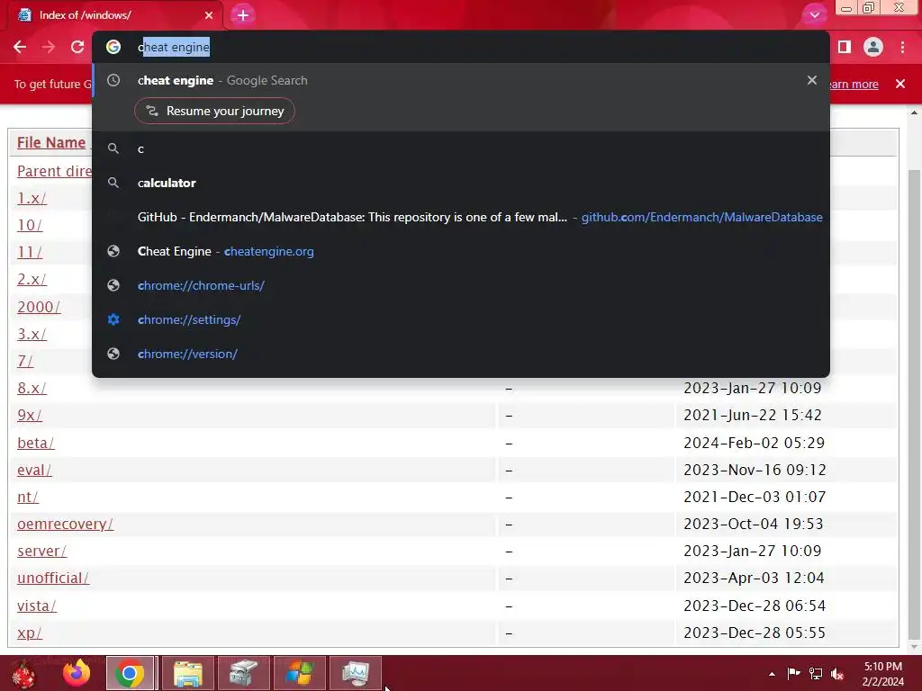Open a new tab with the plus button

pos(243,15)
